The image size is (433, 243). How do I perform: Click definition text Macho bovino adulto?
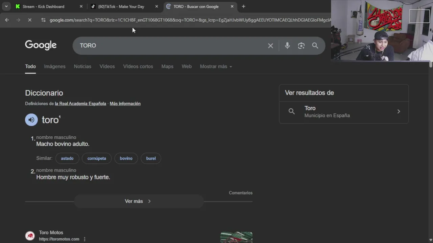pos(63,144)
